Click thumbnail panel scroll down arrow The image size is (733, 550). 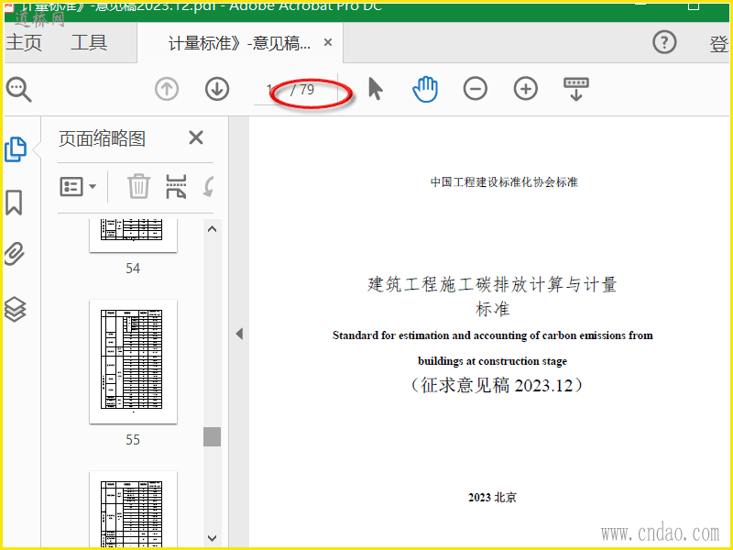212,538
